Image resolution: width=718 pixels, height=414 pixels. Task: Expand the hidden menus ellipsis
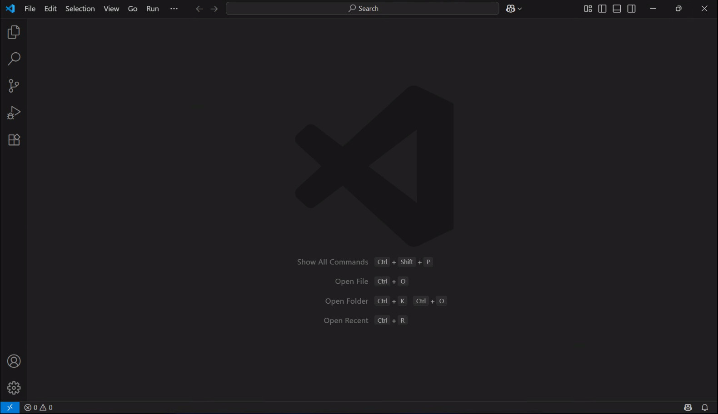174,9
